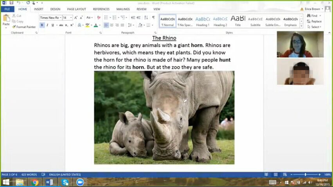Click the Replace button
The height and width of the screenshot is (187, 333).
[x=314, y=21]
